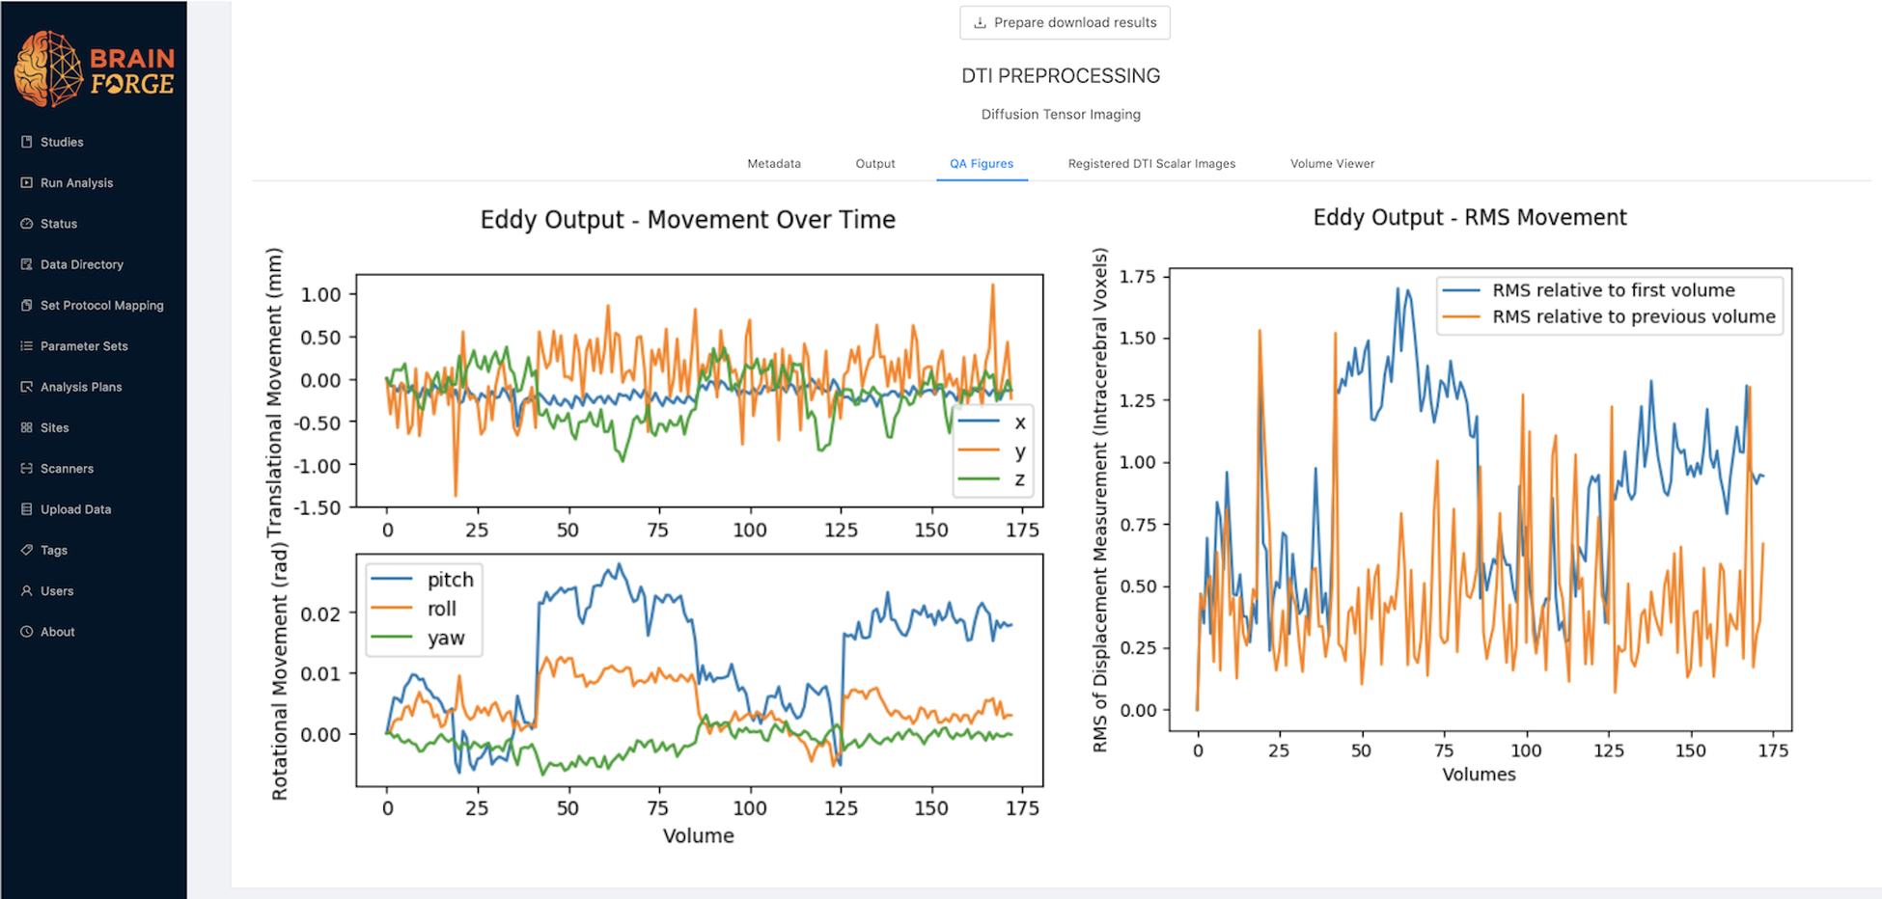Viewport: 1882px width, 899px height.
Task: Click the Status gauge icon
Action: [27, 223]
